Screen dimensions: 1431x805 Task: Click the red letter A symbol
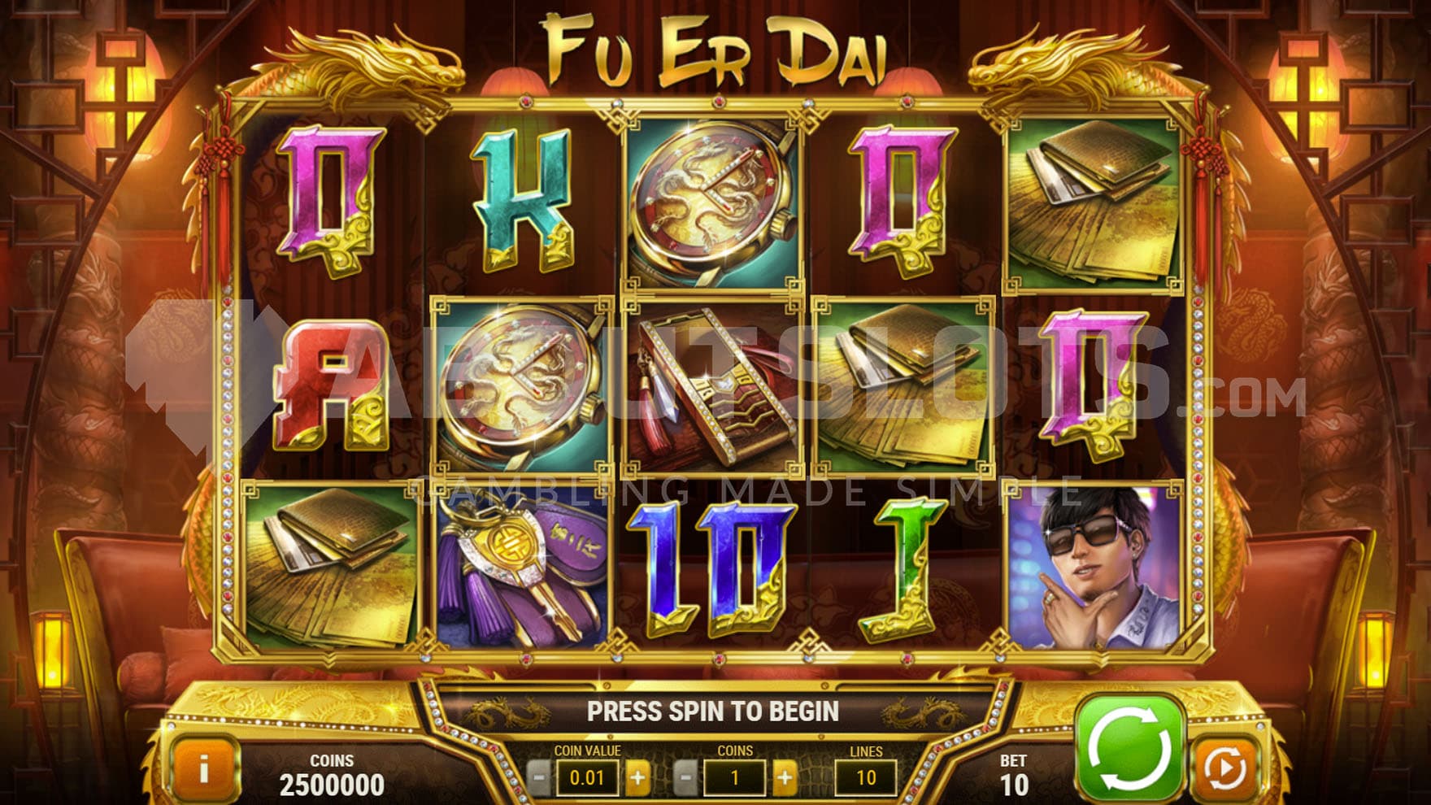332,385
